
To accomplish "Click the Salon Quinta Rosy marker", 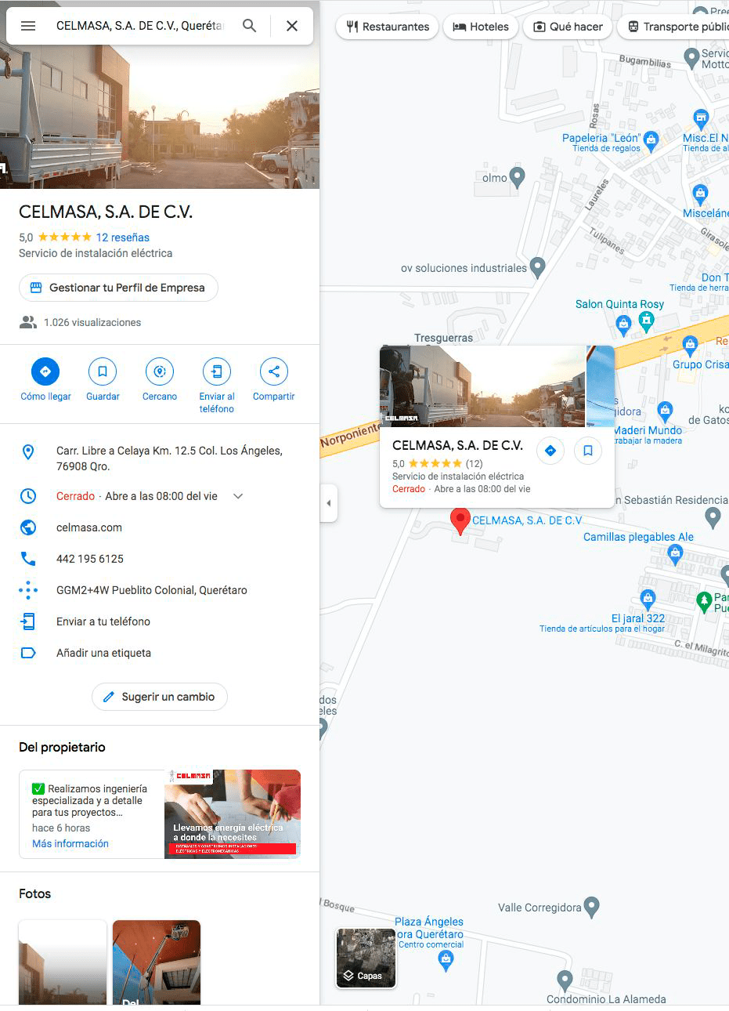I will click(646, 320).
